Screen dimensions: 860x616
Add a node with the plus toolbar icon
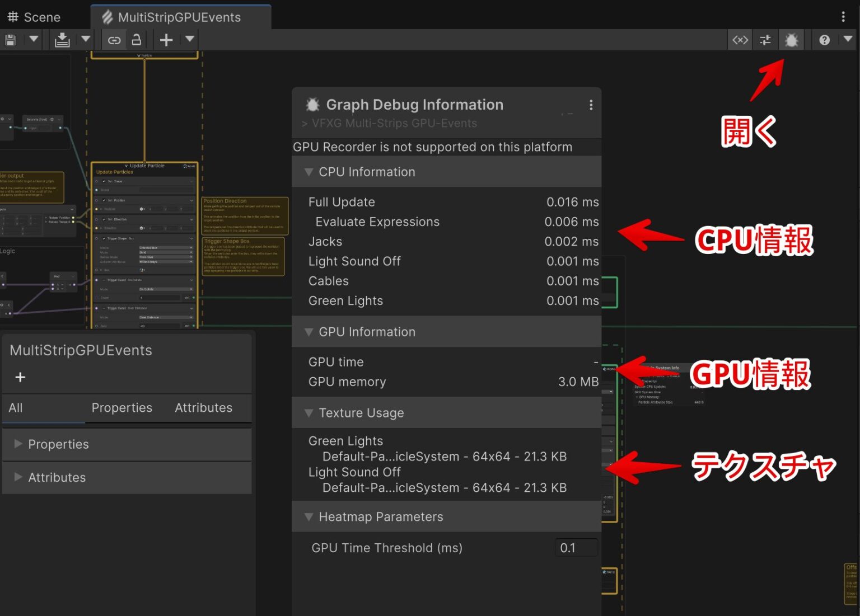[166, 40]
